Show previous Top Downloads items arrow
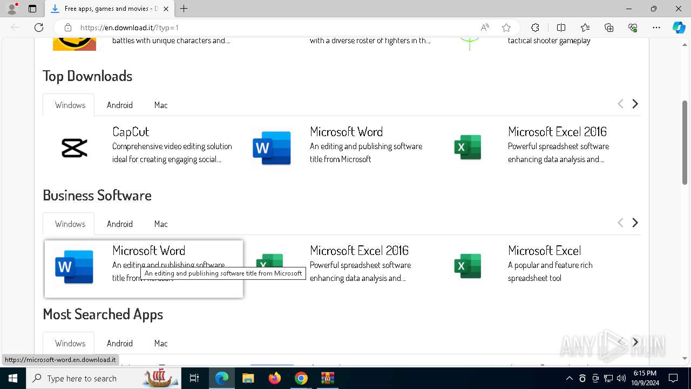 tap(620, 104)
